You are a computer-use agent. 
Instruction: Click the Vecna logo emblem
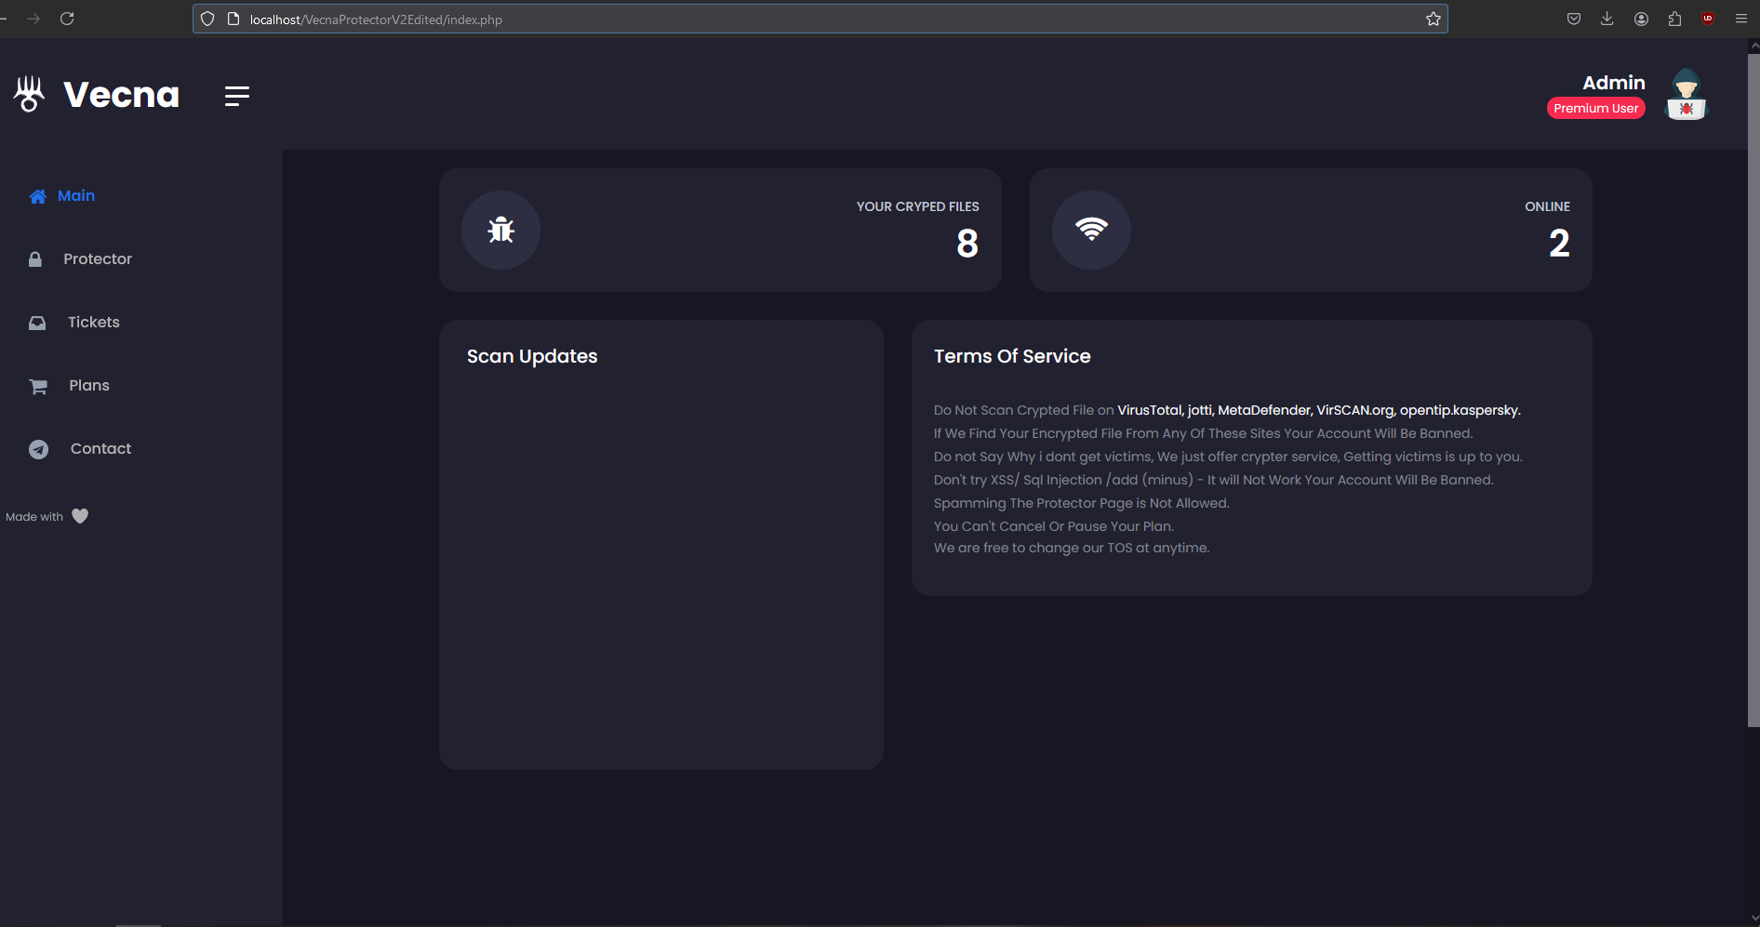30,94
